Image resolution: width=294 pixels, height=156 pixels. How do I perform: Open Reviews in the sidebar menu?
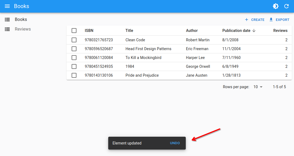(x=23, y=29)
